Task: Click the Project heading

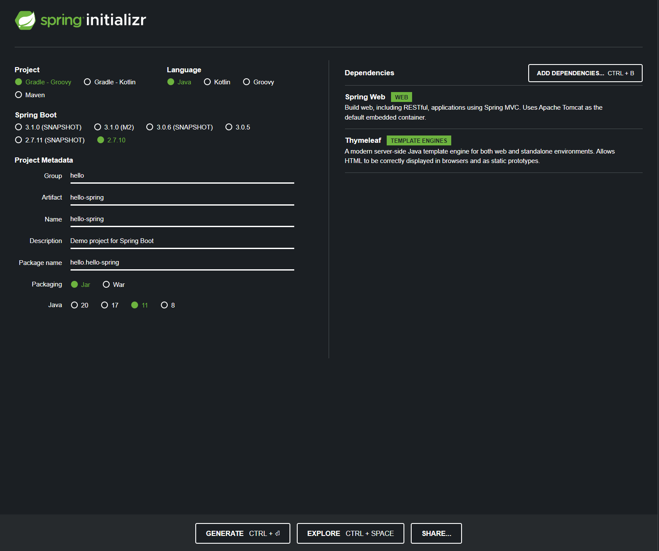Action: click(x=27, y=70)
